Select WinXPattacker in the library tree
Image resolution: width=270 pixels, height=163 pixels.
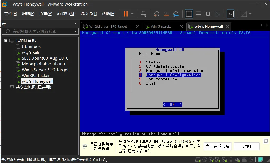(x=36, y=76)
